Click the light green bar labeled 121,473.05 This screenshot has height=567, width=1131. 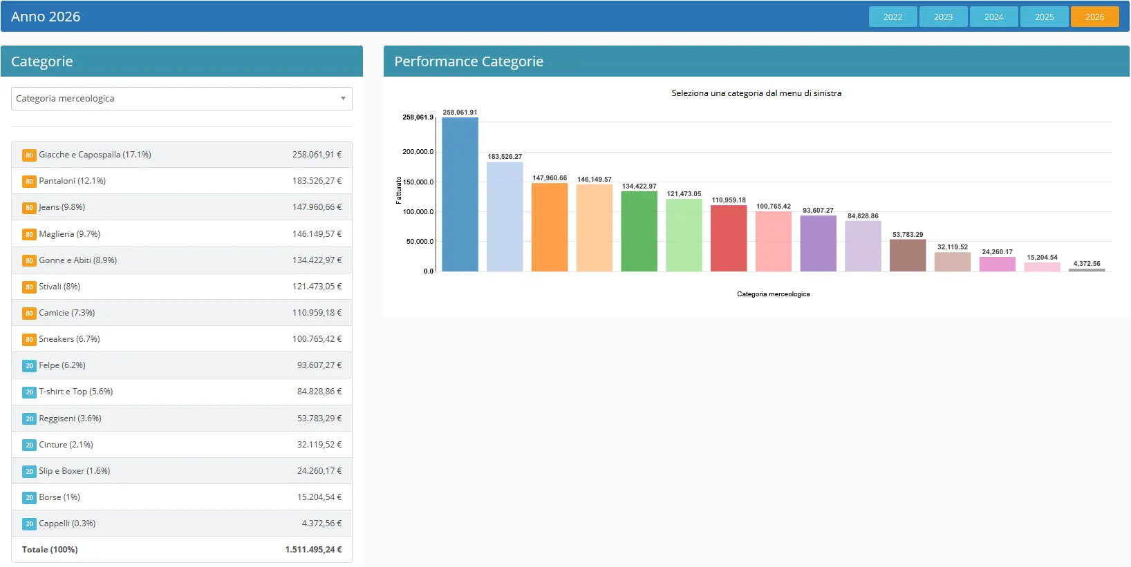coord(684,236)
